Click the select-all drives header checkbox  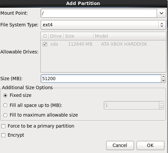tap(45, 36)
